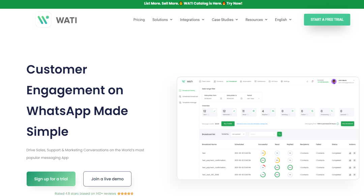Select the Broadcast tab in dashboard nav
Viewport: 364px width, 196px height.
(x=232, y=82)
